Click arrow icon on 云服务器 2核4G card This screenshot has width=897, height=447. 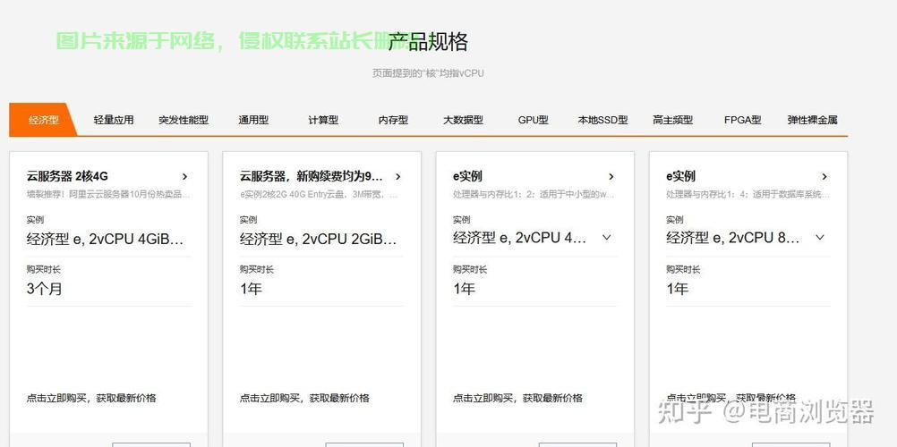point(184,177)
